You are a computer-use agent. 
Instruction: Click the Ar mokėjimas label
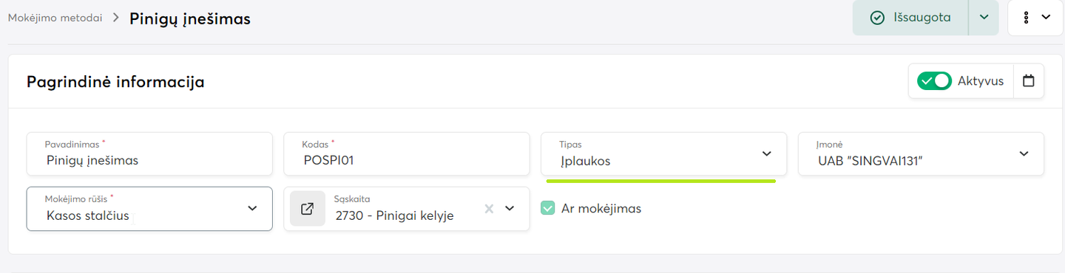point(601,208)
